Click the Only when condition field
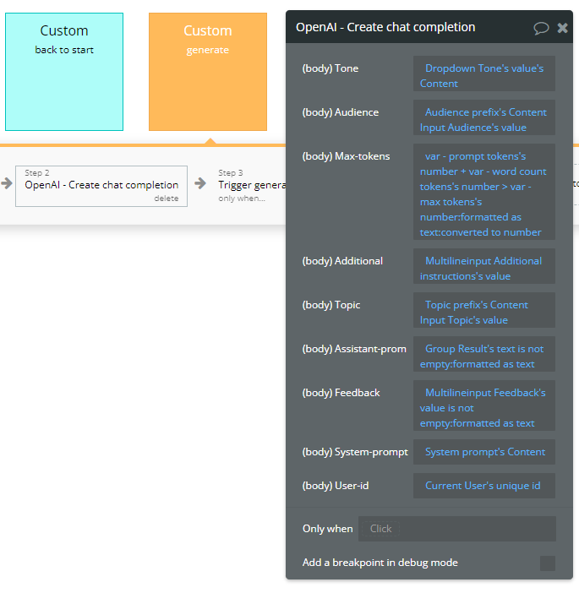 click(457, 529)
